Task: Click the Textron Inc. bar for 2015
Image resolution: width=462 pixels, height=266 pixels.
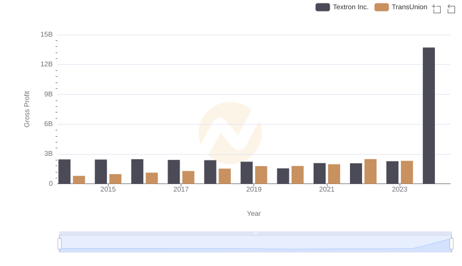Action: (100, 172)
